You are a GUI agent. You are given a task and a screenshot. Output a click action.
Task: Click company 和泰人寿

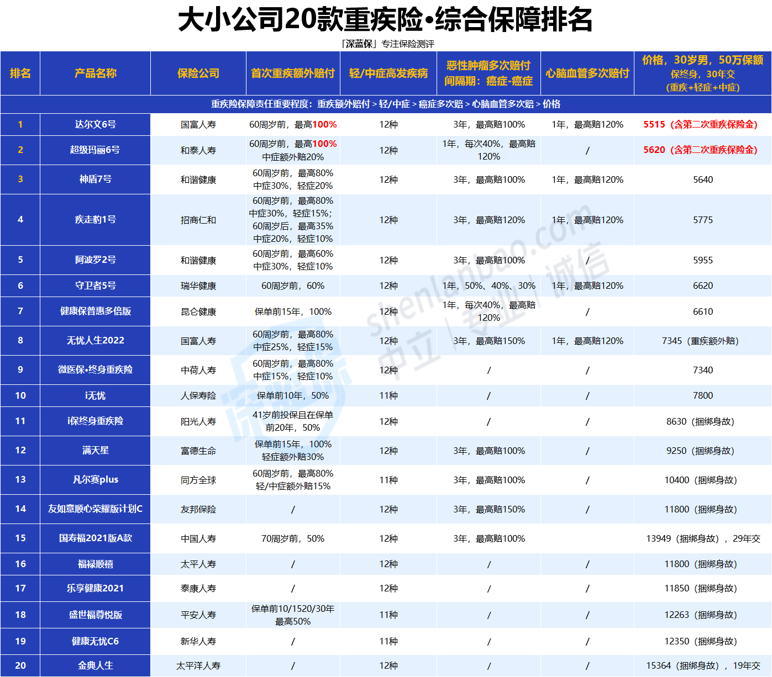point(198,150)
